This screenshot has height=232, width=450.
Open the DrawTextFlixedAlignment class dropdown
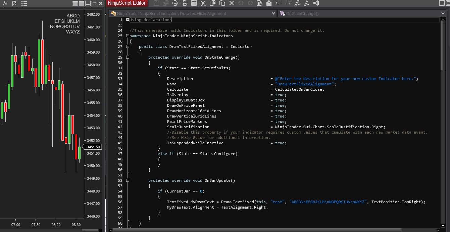click(273, 14)
